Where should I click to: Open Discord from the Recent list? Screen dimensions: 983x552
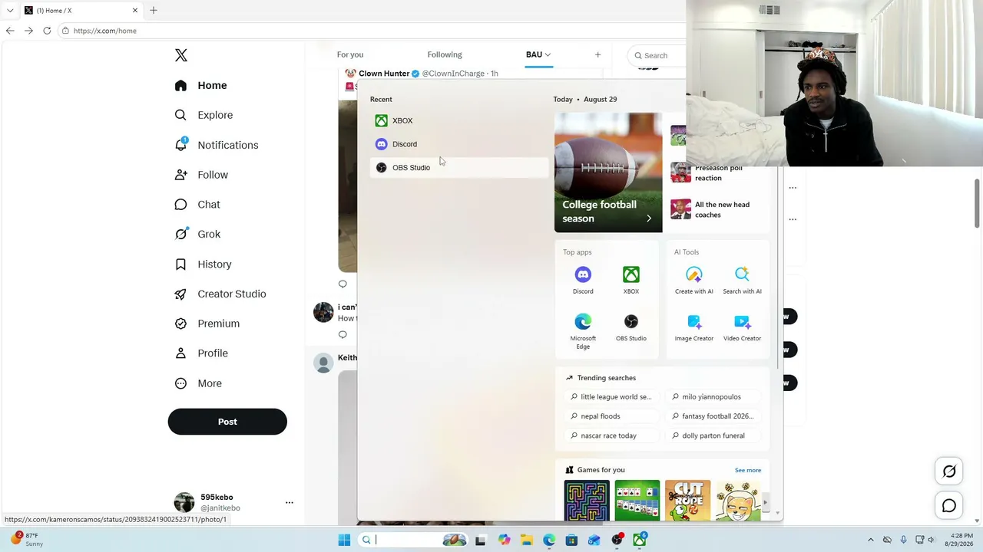pos(458,144)
